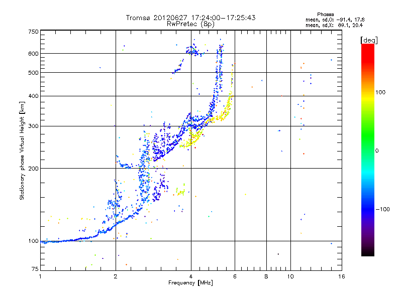Click the frequency axis tick label "16"
This screenshot has width=402, height=301.
(x=342, y=276)
